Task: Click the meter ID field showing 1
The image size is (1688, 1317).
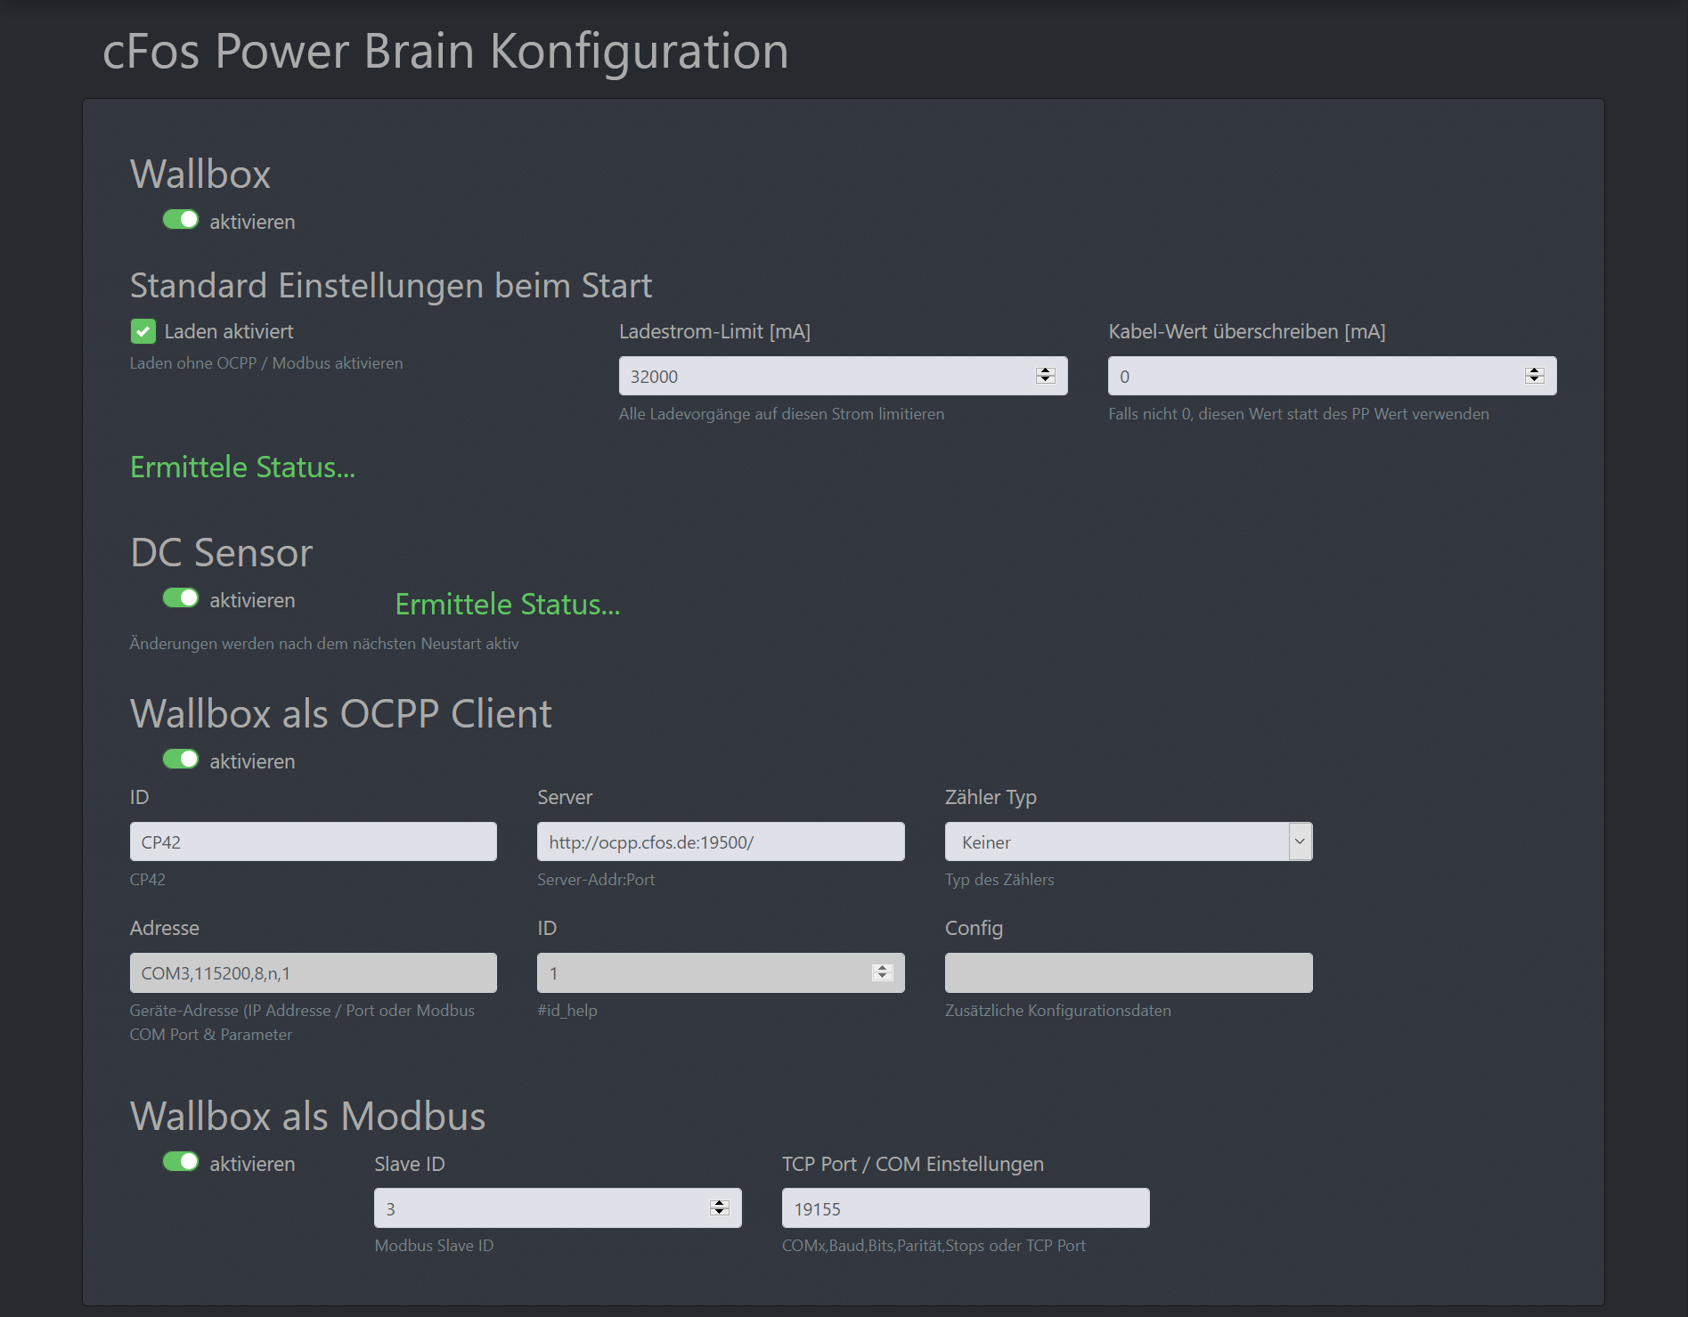Action: [x=721, y=972]
